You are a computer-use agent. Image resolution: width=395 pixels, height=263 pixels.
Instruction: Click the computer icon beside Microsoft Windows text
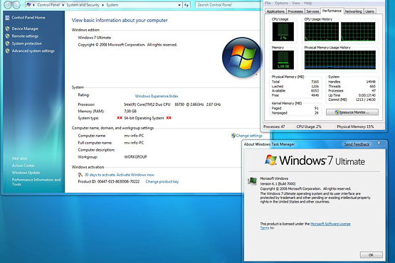tap(252, 181)
